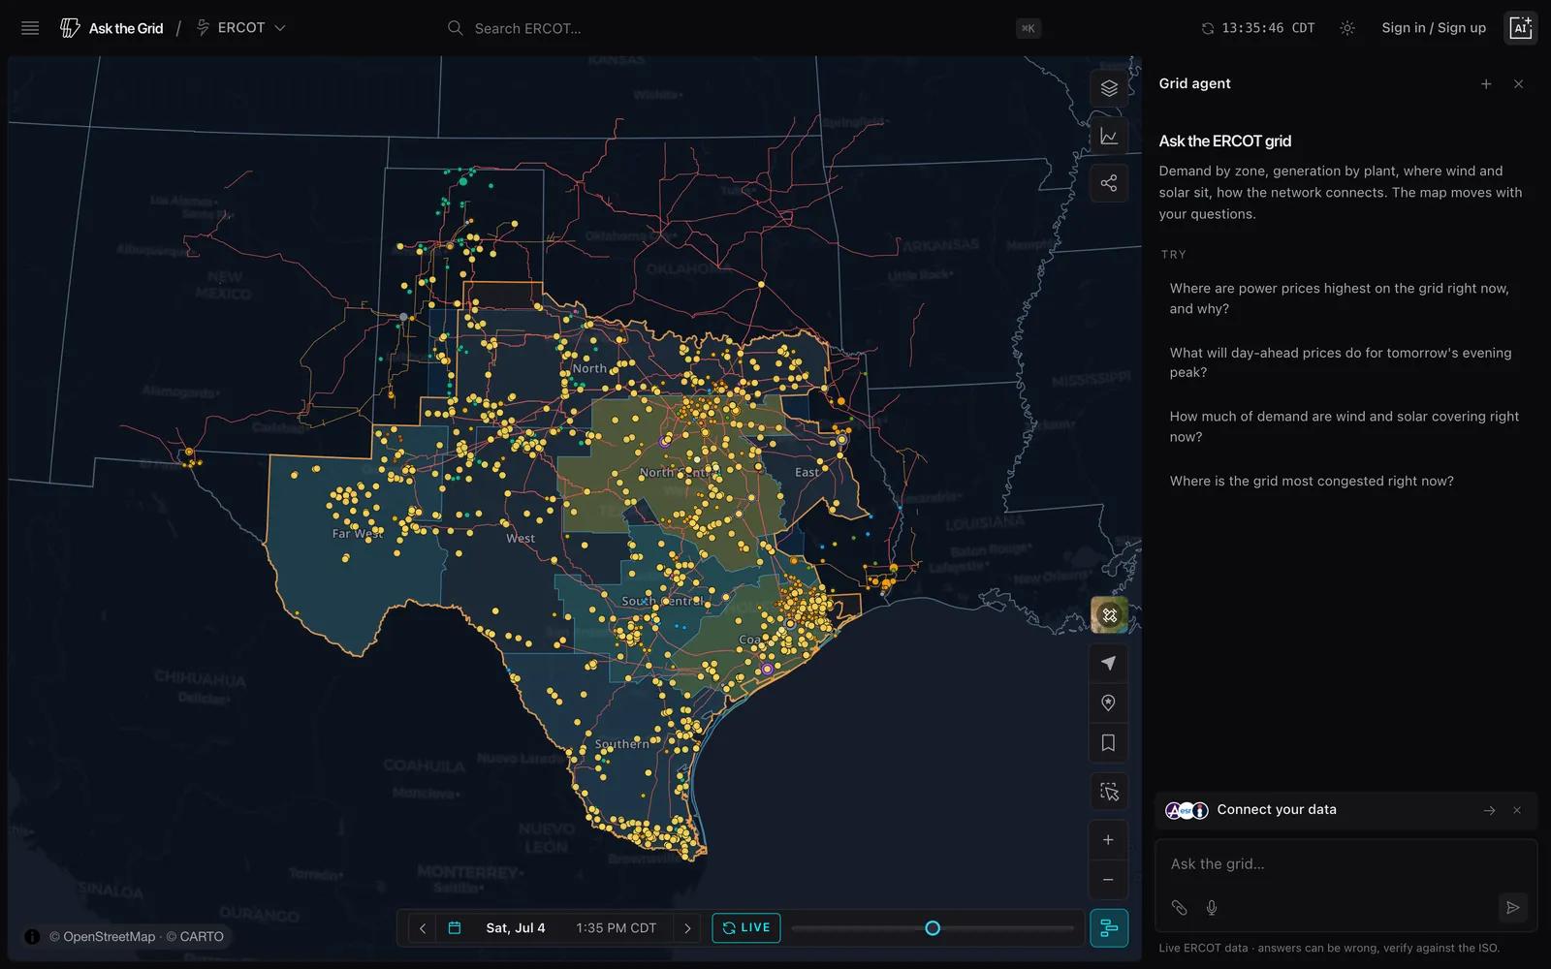This screenshot has width=1551, height=969.
Task: Send the message to grid agent
Action: [1512, 908]
